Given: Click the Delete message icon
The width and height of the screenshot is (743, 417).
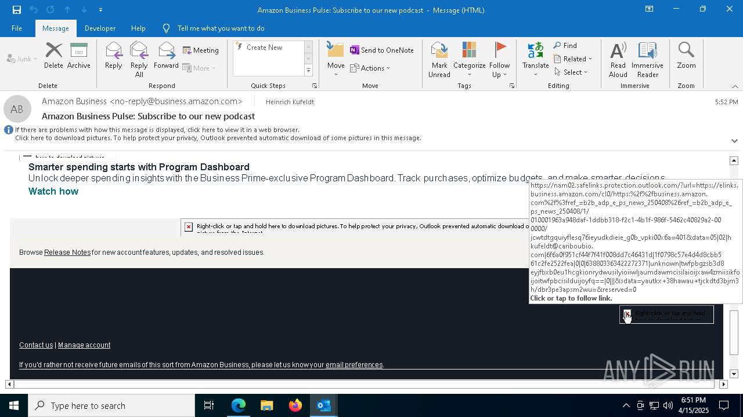Looking at the screenshot, I should (53, 56).
